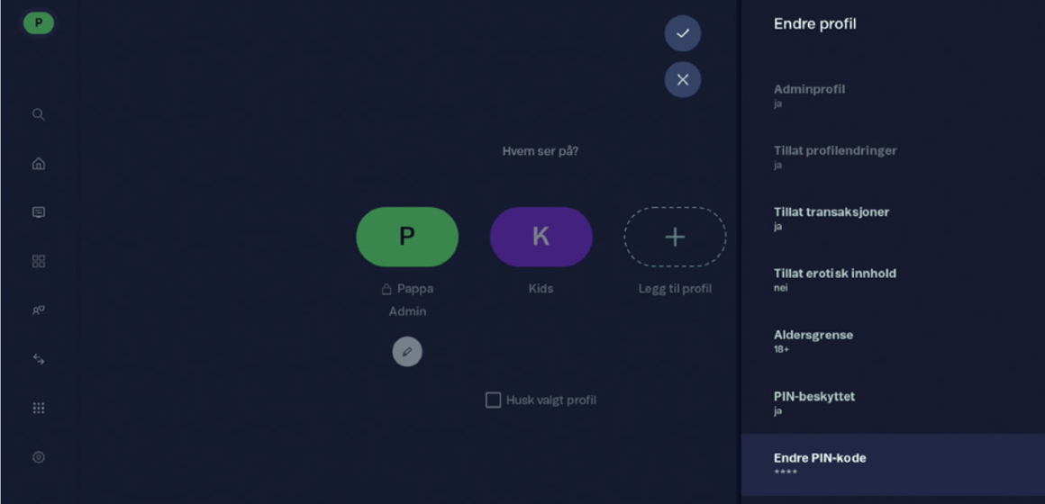Cancel editing with the X button
1045x504 pixels.
[683, 80]
